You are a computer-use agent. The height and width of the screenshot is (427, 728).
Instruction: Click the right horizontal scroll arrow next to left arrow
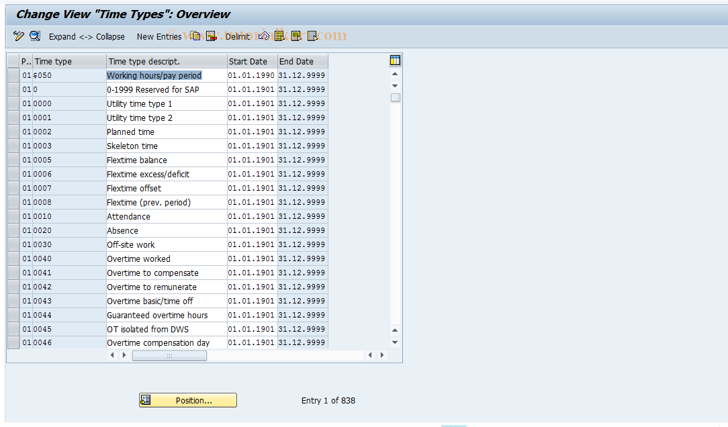pyautogui.click(x=124, y=355)
